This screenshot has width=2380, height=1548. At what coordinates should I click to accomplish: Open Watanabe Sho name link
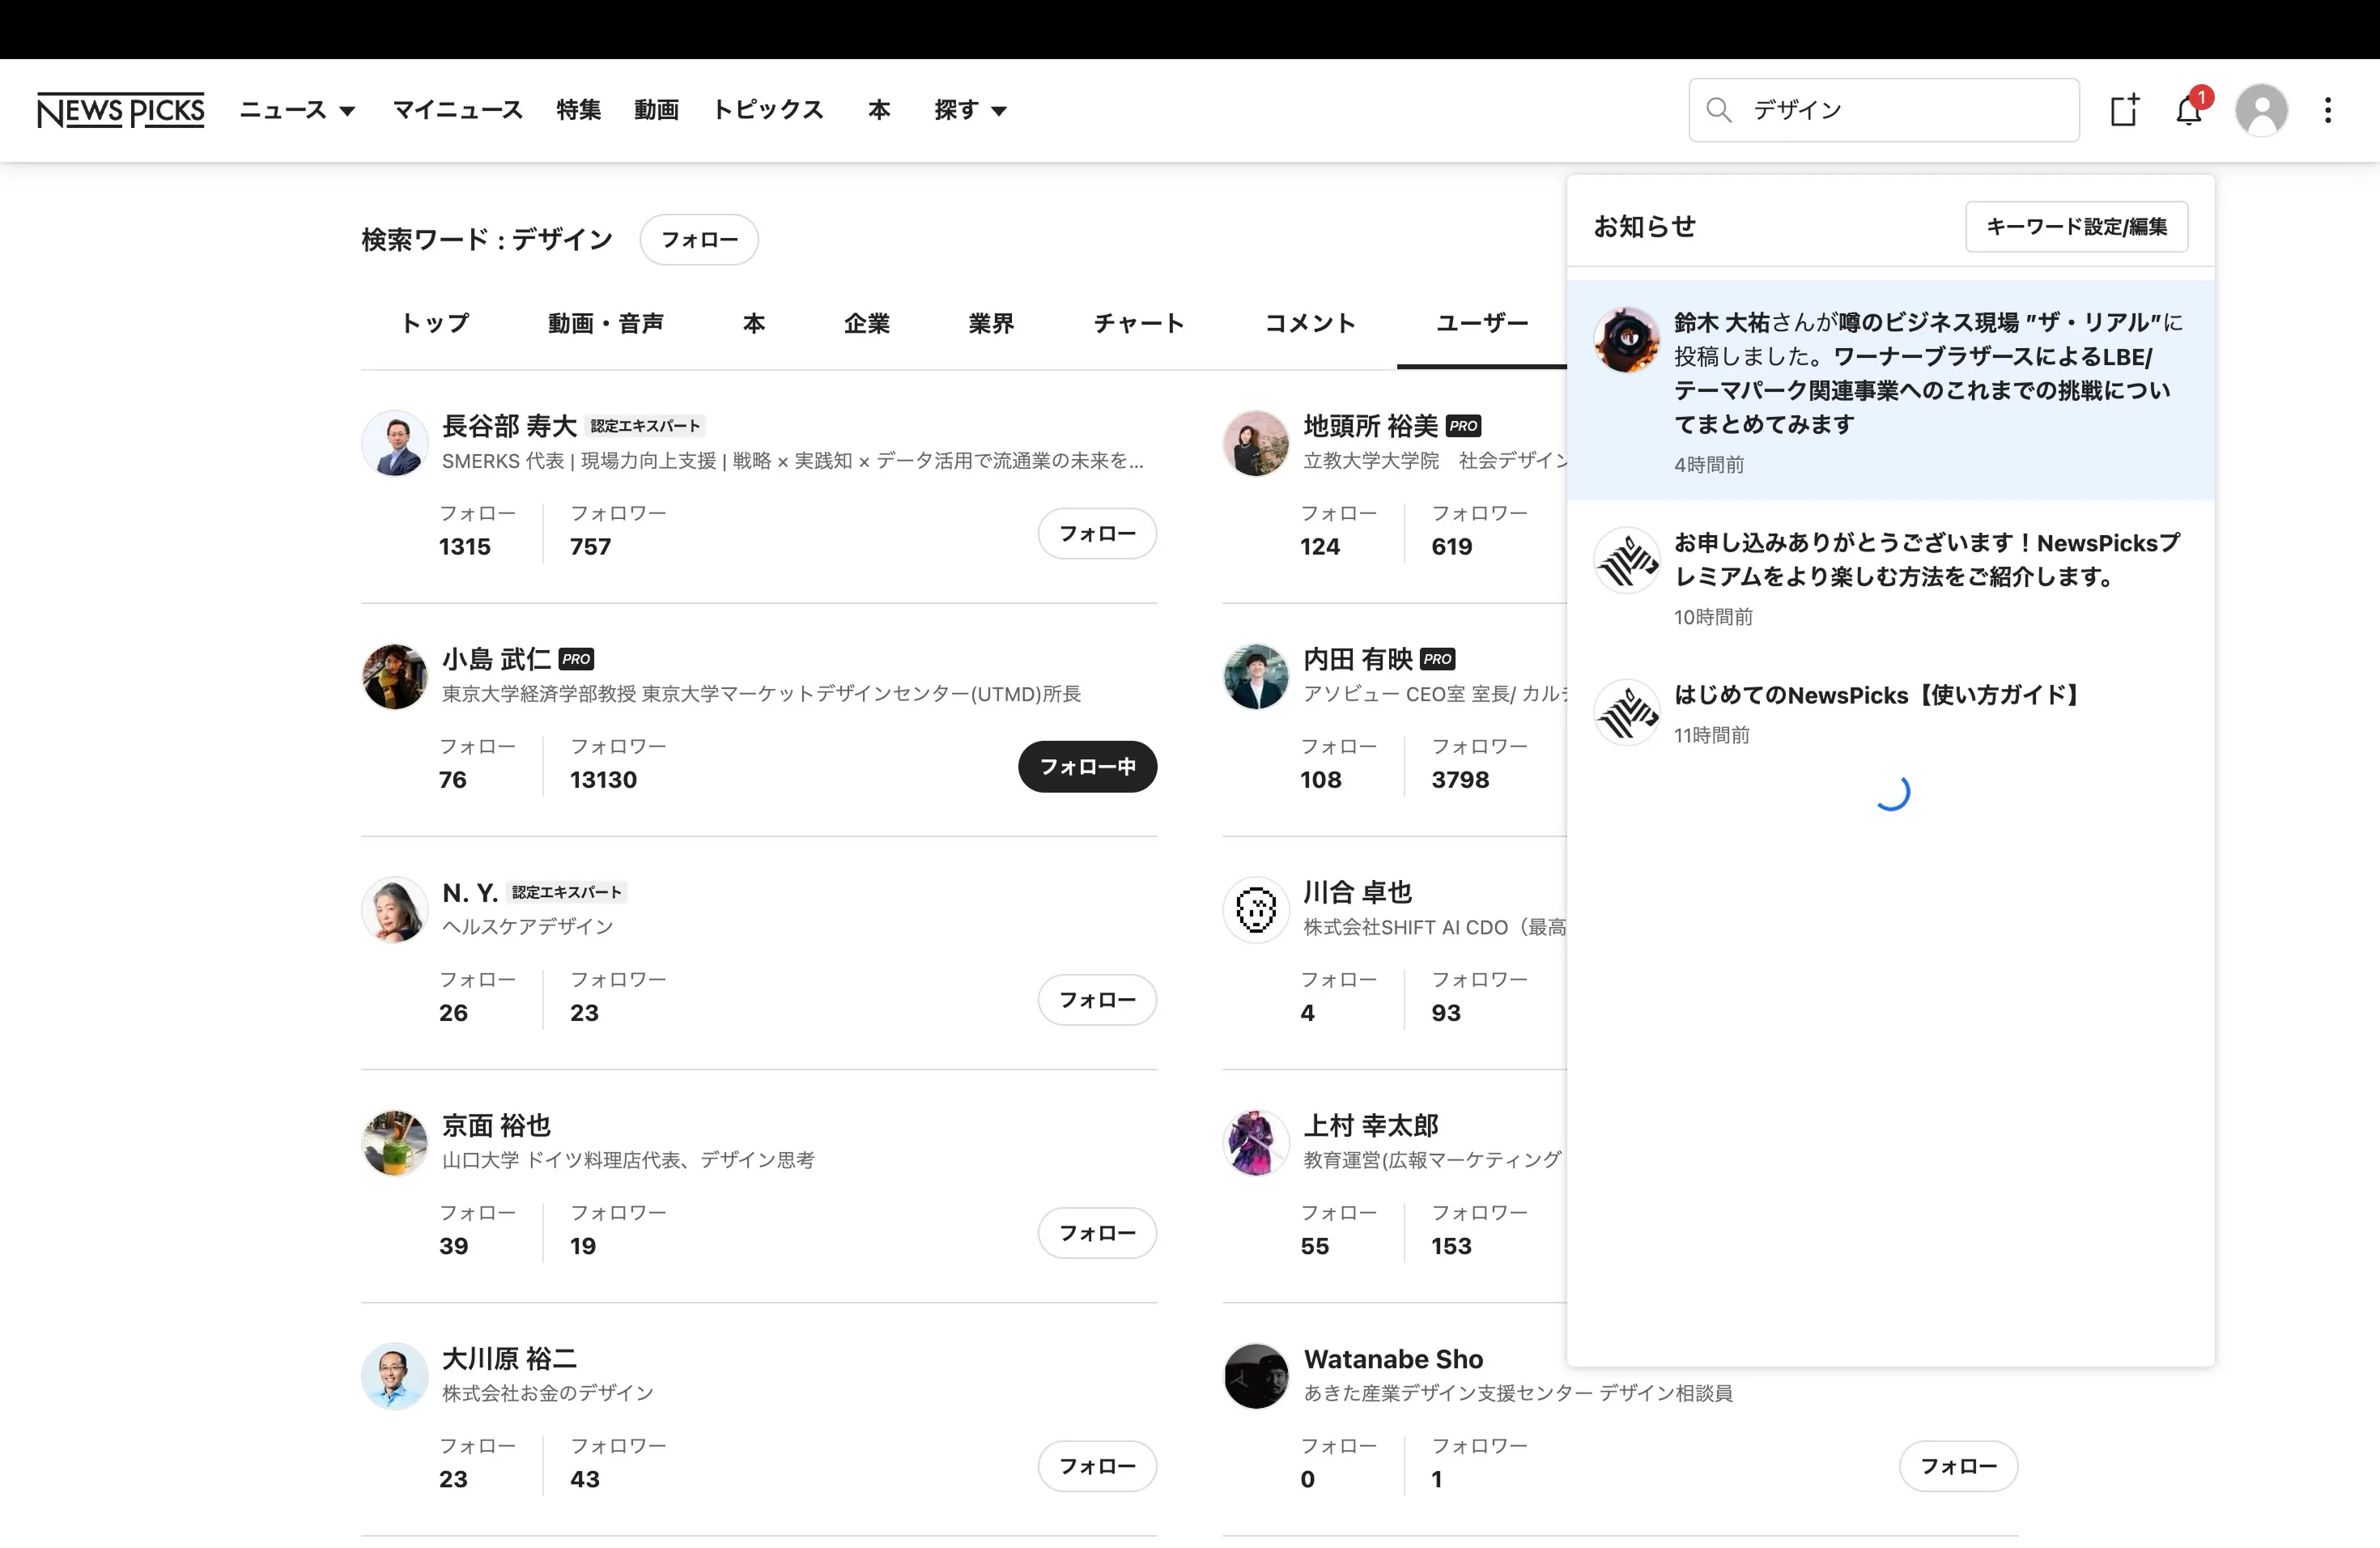coord(1393,1359)
